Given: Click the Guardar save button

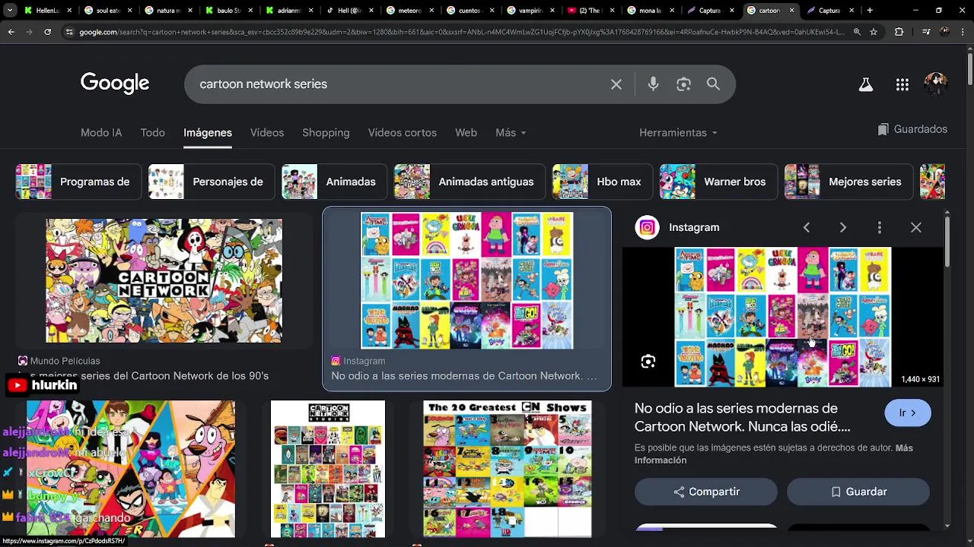Looking at the screenshot, I should pyautogui.click(x=858, y=492).
